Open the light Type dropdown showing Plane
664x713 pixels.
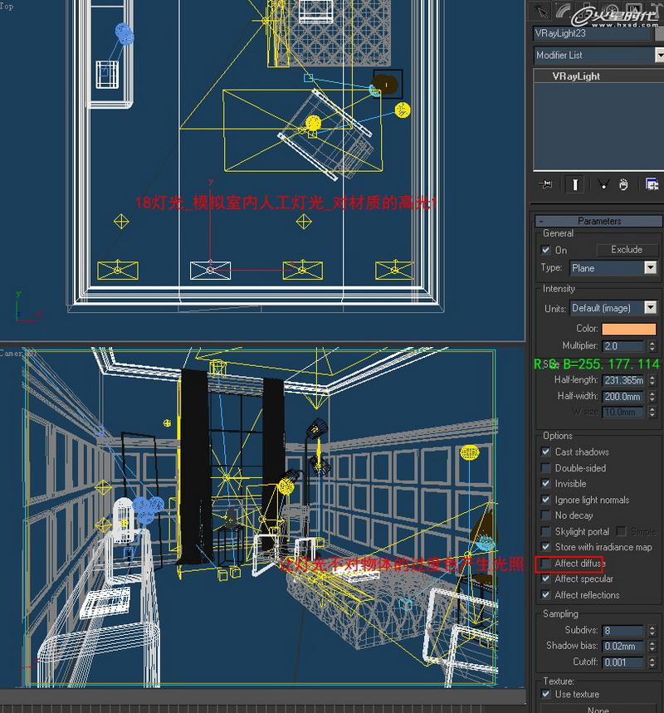tap(613, 268)
